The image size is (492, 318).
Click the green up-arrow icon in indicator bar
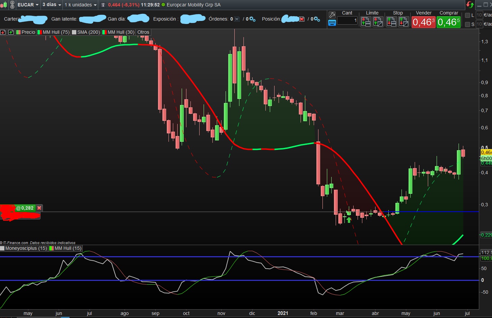point(11,32)
